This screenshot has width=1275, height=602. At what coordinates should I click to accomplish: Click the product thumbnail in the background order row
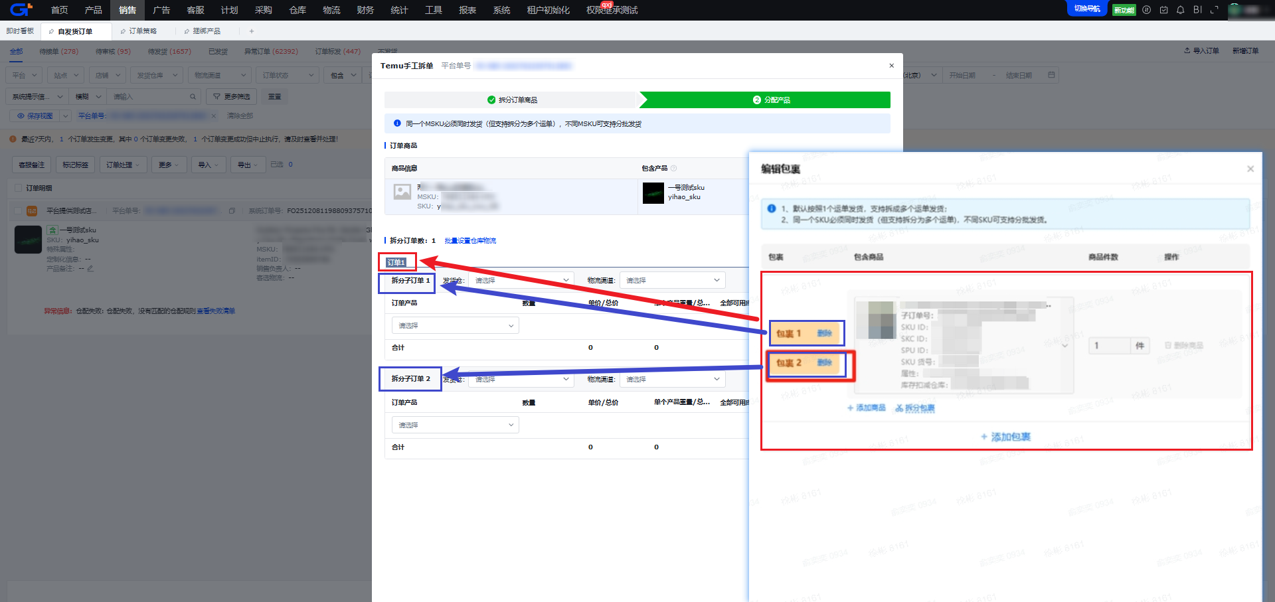28,240
